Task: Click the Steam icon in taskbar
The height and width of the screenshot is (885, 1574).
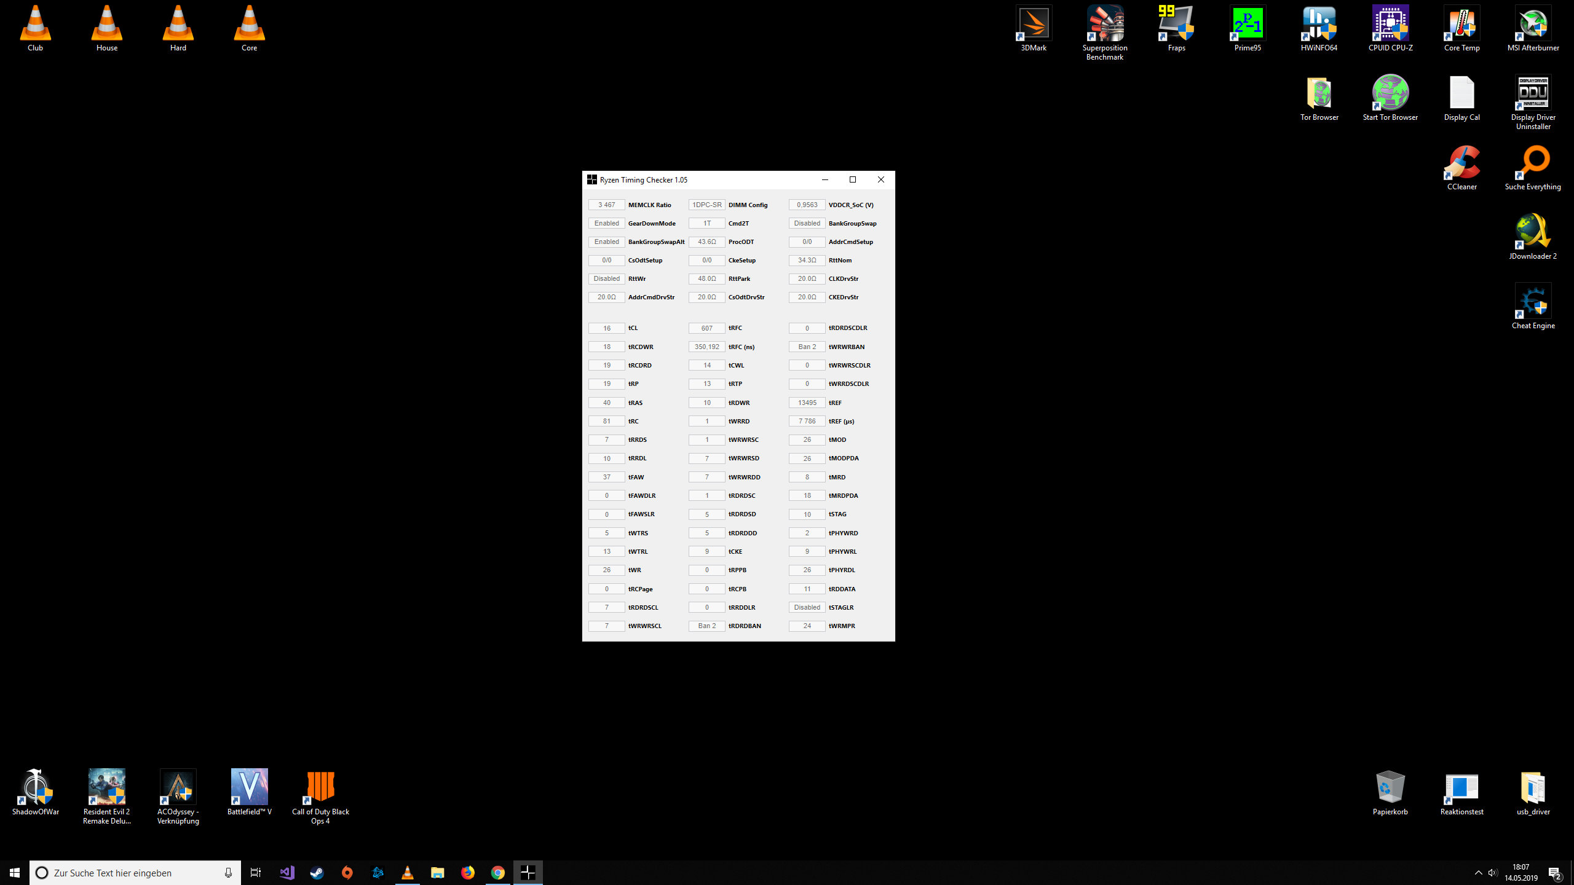Action: tap(317, 873)
